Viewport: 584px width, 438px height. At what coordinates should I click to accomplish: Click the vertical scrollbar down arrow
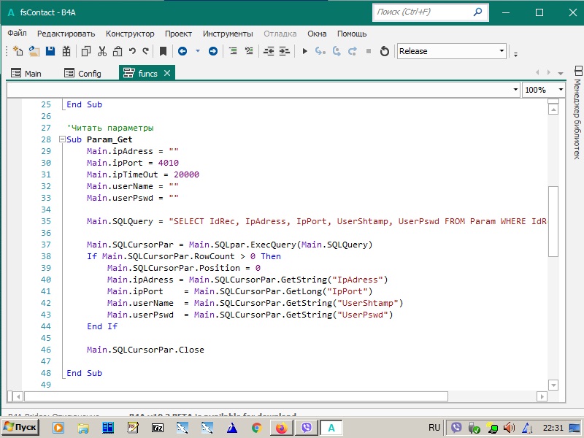(553, 385)
